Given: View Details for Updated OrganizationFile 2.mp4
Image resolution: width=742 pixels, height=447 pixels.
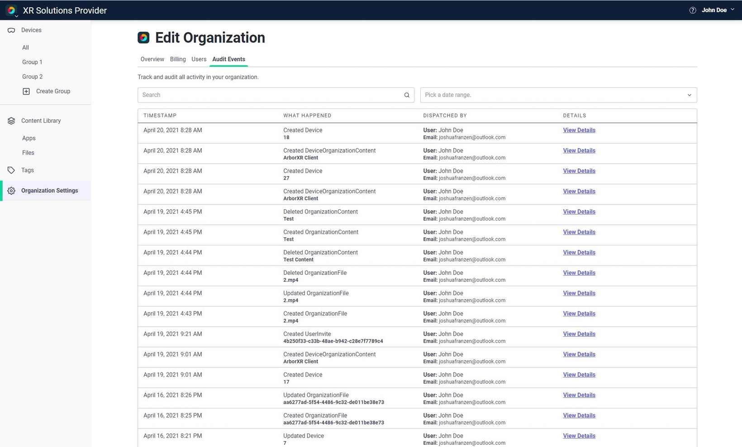Looking at the screenshot, I should [579, 293].
